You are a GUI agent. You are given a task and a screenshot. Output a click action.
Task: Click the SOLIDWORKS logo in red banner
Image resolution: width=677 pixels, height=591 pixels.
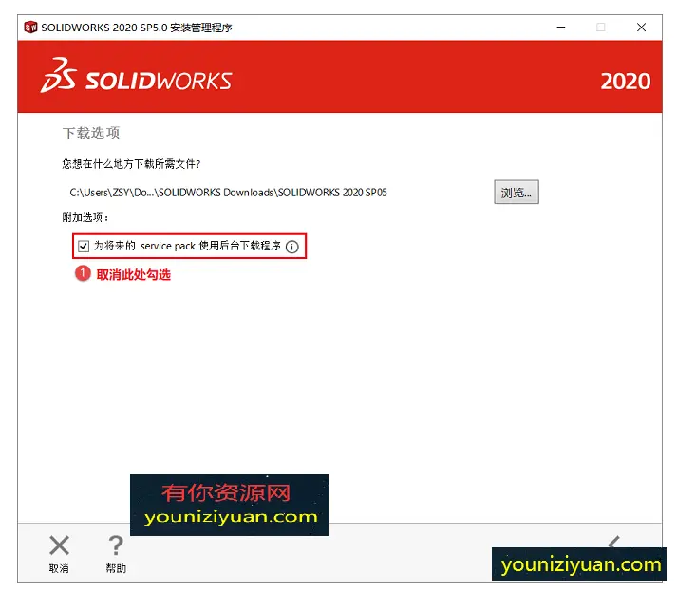(x=137, y=76)
